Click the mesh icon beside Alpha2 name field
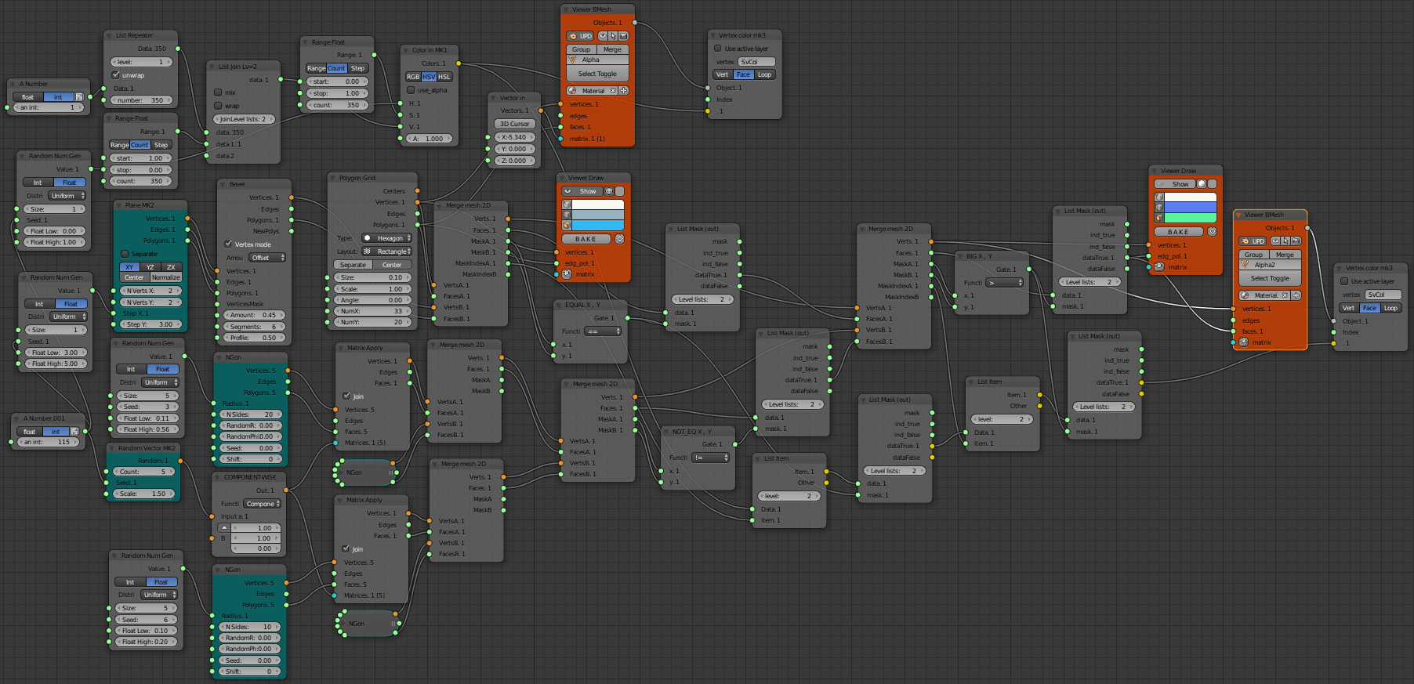The height and width of the screenshot is (684, 1414). coord(1245,265)
